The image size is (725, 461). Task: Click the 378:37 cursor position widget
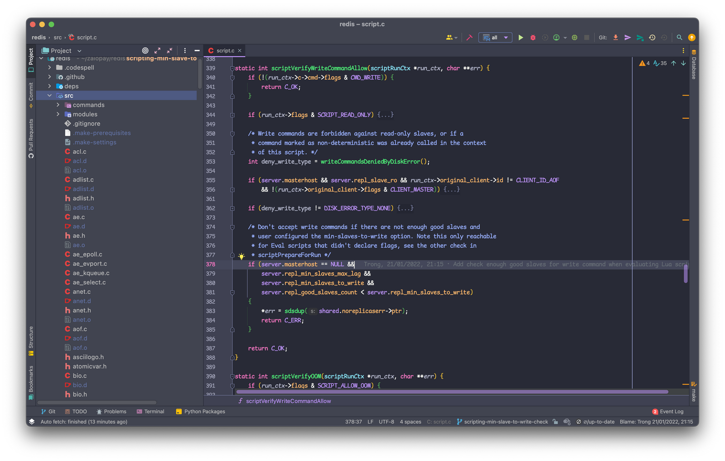pyautogui.click(x=353, y=422)
